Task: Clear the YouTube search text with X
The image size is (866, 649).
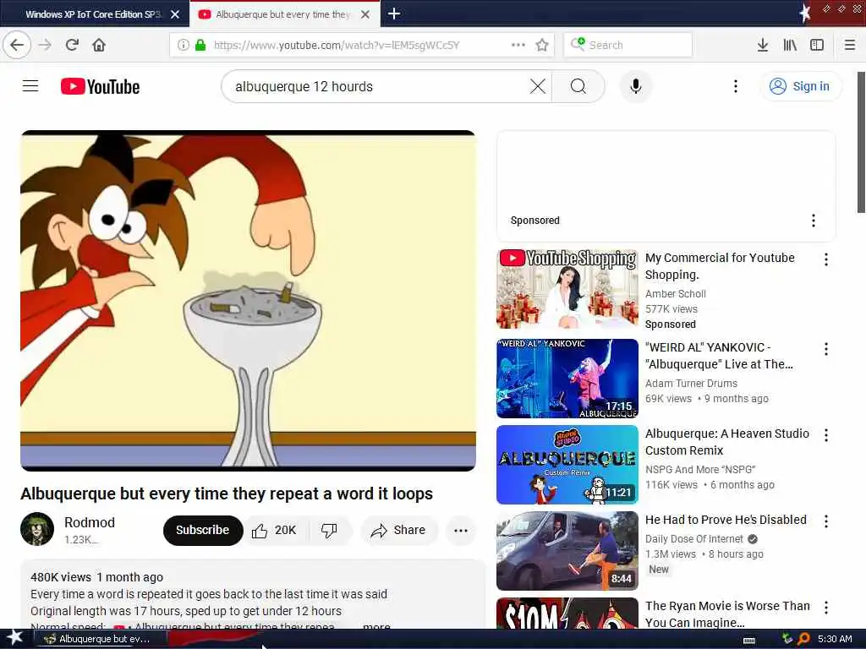Action: tap(537, 86)
